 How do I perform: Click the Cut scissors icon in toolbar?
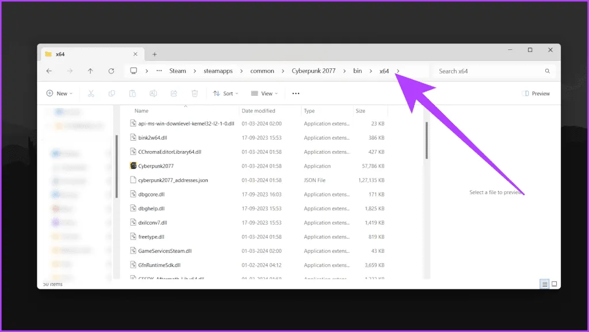91,94
